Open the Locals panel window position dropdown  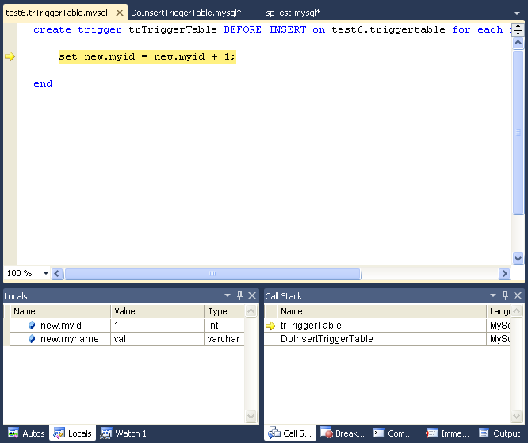[x=228, y=295]
